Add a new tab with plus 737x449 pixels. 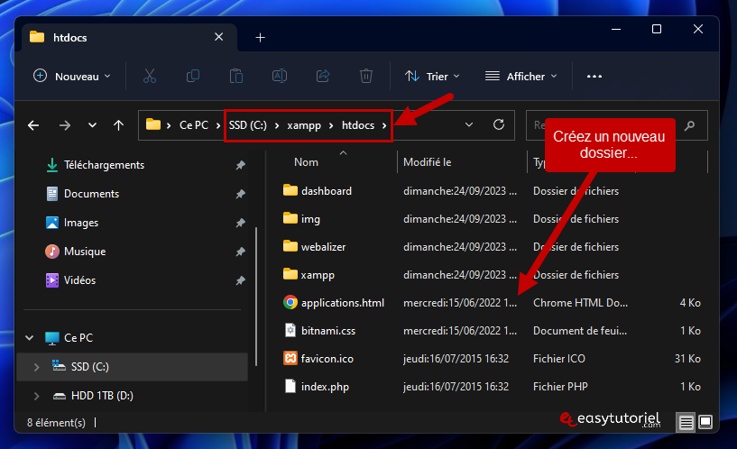point(261,38)
